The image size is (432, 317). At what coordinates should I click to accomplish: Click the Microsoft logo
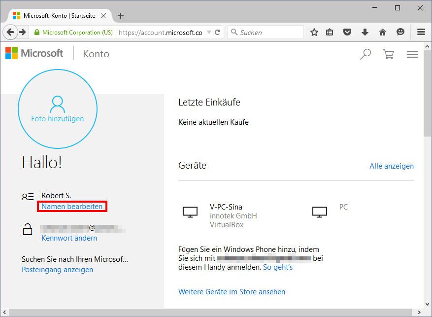click(x=34, y=53)
